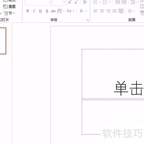Click the decrease font size icon
144x144 pixels.
76,2
